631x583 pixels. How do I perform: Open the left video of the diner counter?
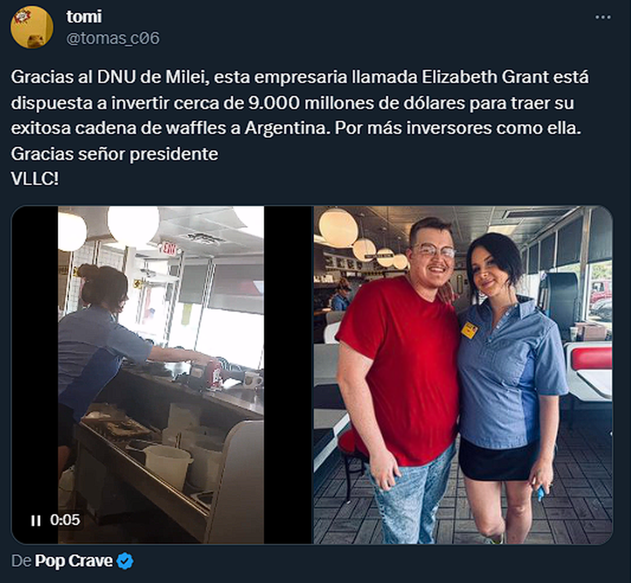[x=161, y=375]
